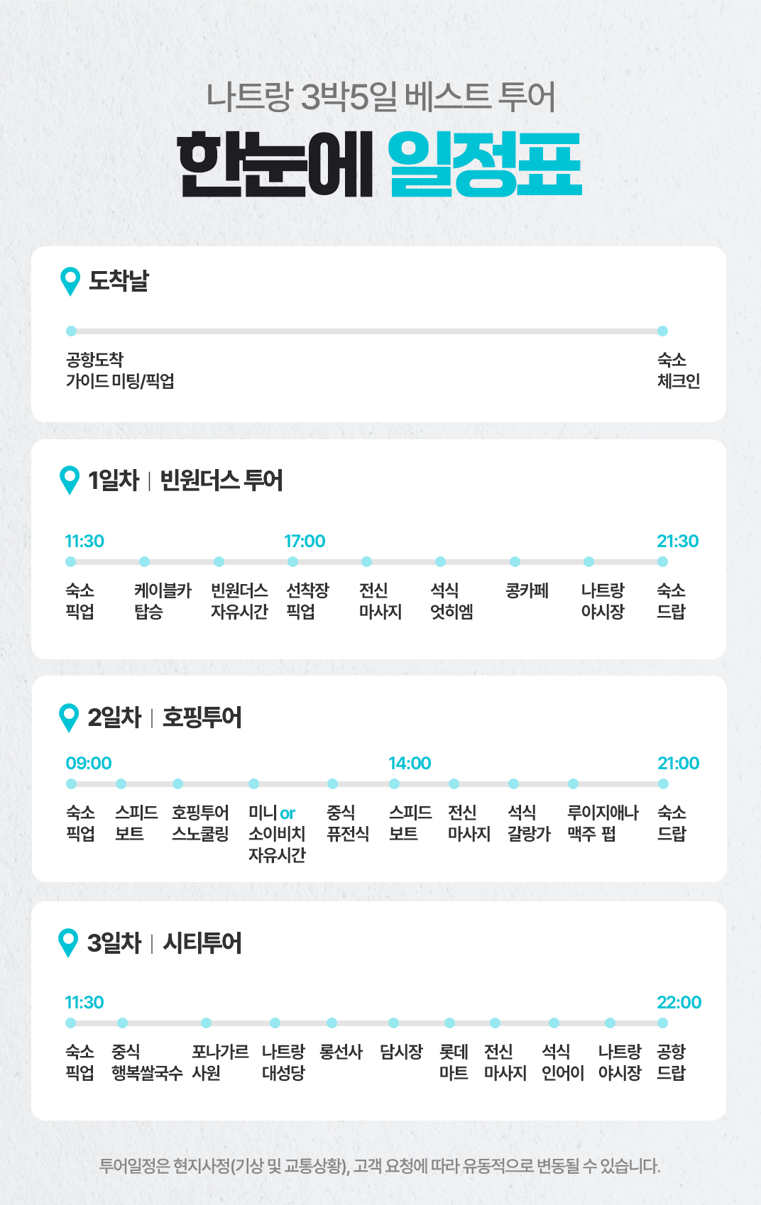Screen dimensions: 761x1205
Task: Click the timeline dot above 케이블카 탑승
Action: point(145,561)
